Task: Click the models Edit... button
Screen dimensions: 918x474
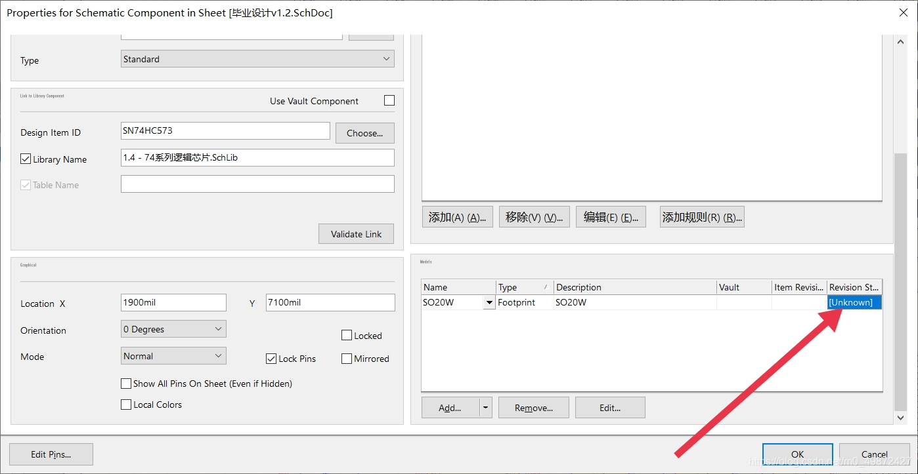Action: click(x=610, y=407)
